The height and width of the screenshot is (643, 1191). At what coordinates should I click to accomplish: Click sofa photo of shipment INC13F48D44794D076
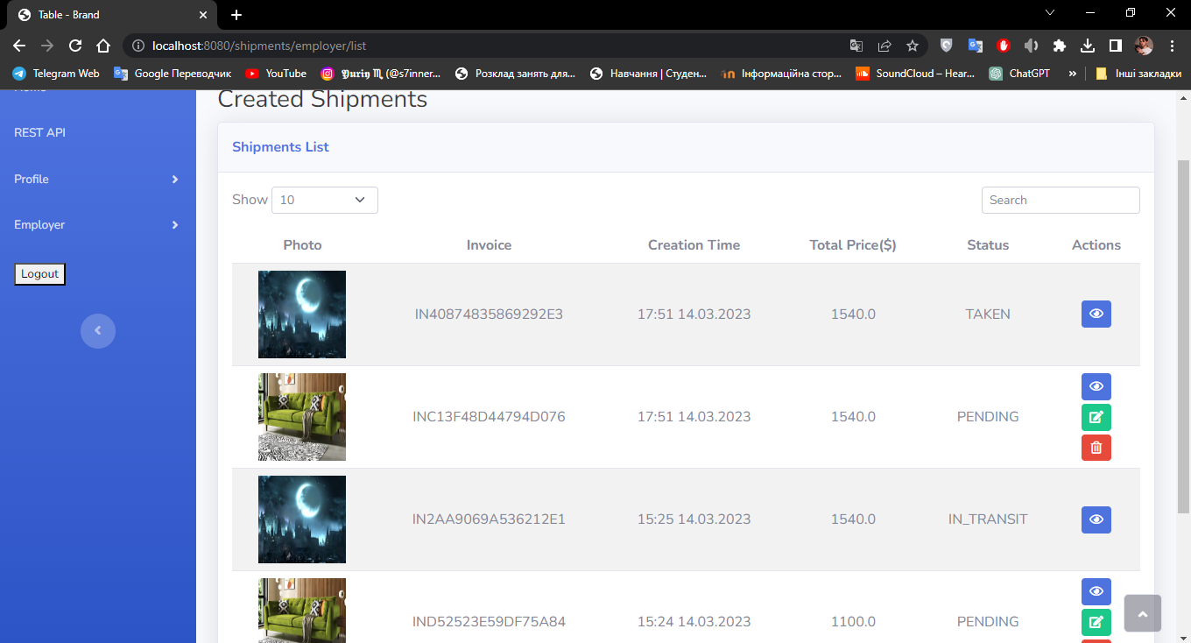tap(302, 417)
